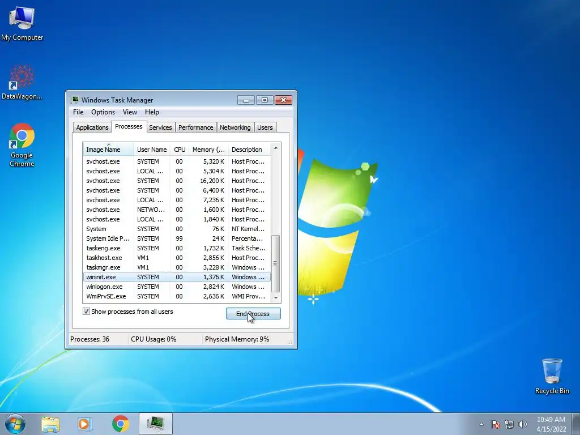580x435 pixels.
Task: Open the Help menu
Action: 152,112
